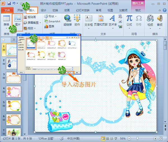The width and height of the screenshot is (168, 142).
Task: Show the Slides tab in the left pane
Action: point(4,40)
